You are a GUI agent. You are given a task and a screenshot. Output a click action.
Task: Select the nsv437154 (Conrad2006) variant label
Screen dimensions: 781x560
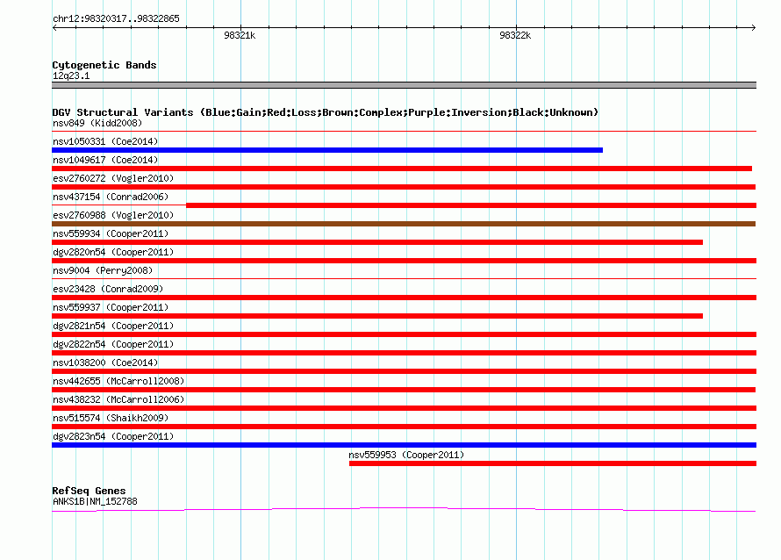pos(111,197)
